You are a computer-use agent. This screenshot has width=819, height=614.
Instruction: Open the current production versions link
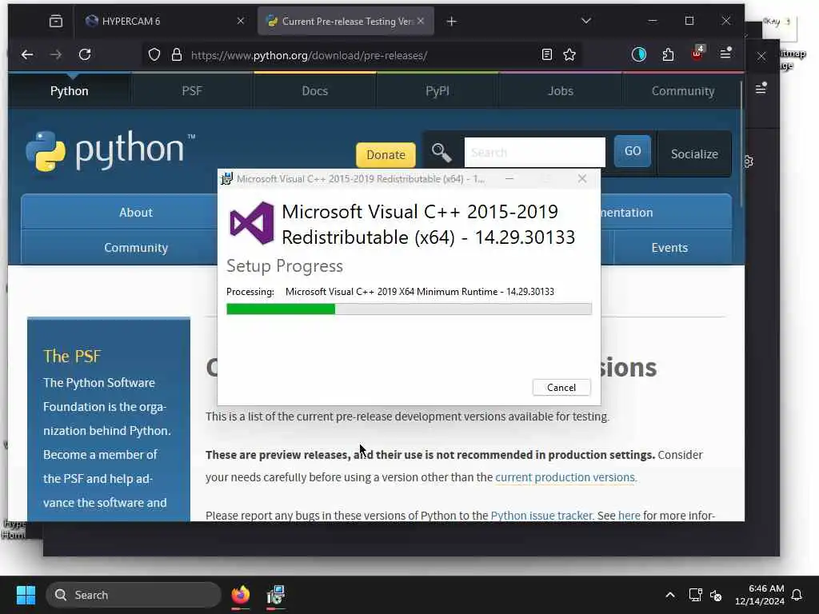tap(565, 477)
